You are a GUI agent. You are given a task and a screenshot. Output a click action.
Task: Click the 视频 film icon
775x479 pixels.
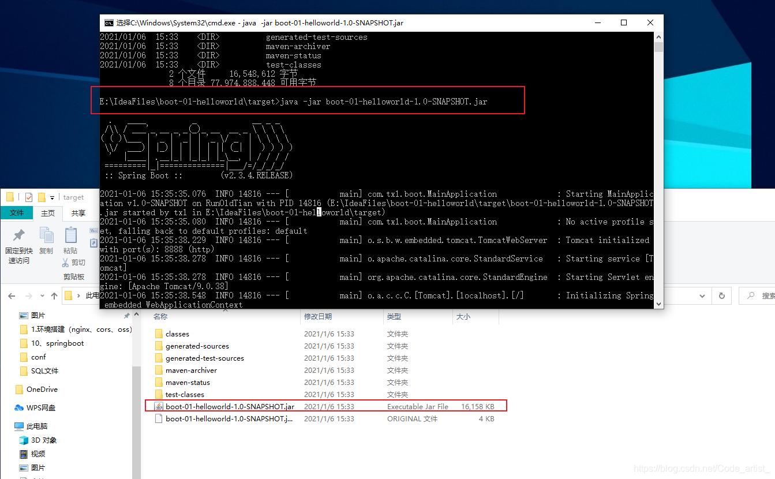pos(24,454)
